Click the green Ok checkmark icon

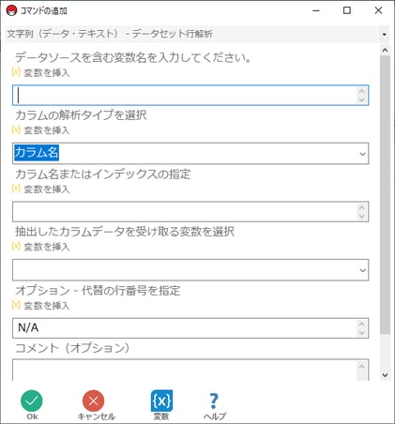[32, 401]
